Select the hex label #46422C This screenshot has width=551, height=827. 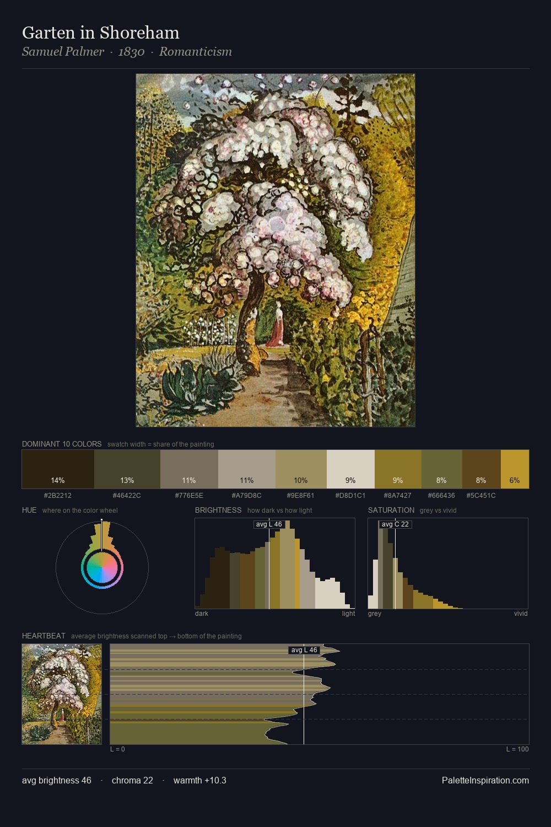tap(127, 496)
